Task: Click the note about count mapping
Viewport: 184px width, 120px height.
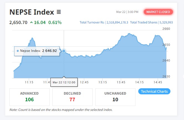Action: (x=61, y=110)
